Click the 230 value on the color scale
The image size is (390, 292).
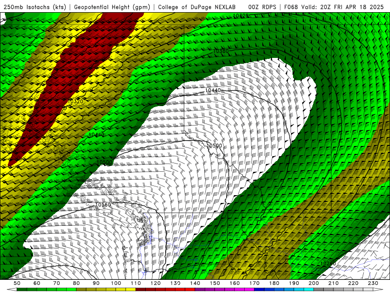373,283
